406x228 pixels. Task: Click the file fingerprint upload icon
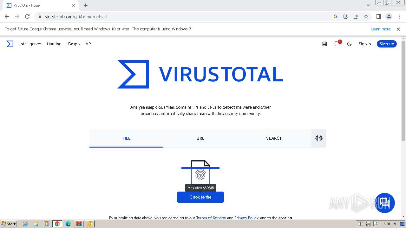(200, 173)
